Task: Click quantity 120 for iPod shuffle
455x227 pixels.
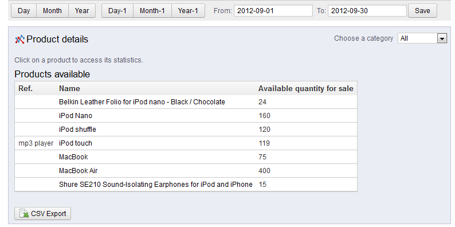Action: coord(264,129)
